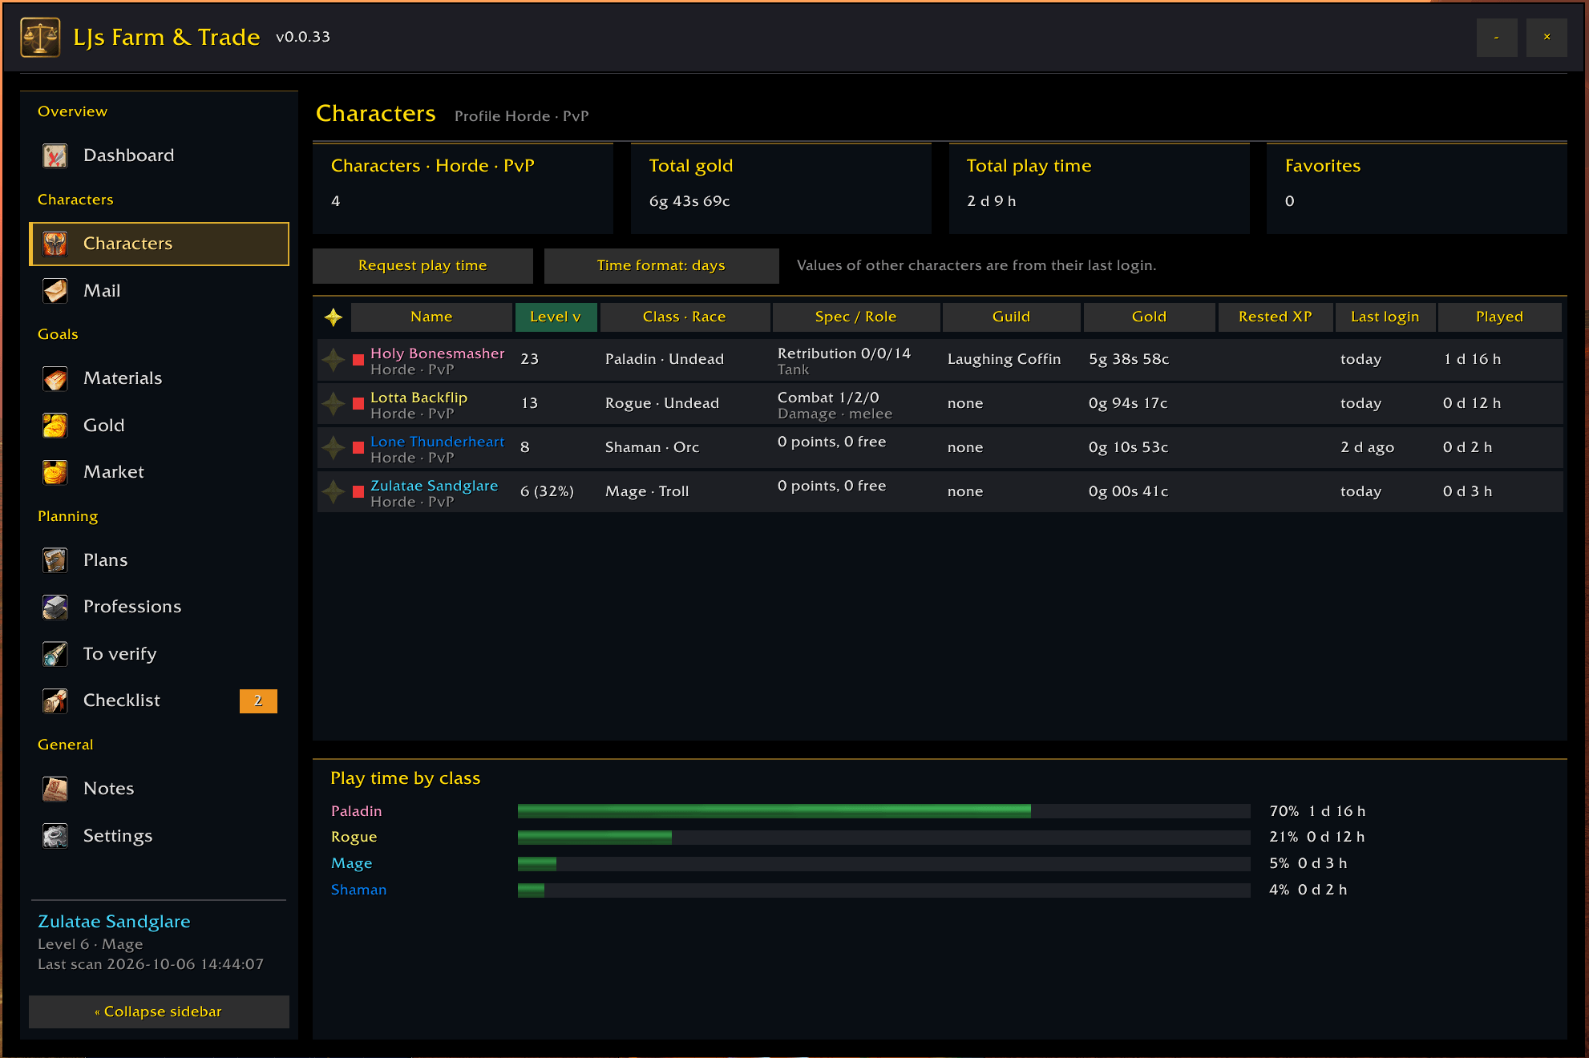This screenshot has width=1589, height=1058.
Task: Toggle favorite star for Lone Thunderheart
Action: click(x=334, y=447)
